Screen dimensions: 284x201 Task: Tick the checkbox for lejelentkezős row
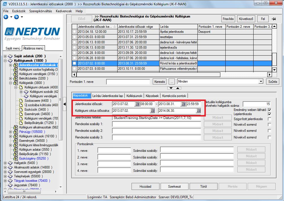(75, 48)
